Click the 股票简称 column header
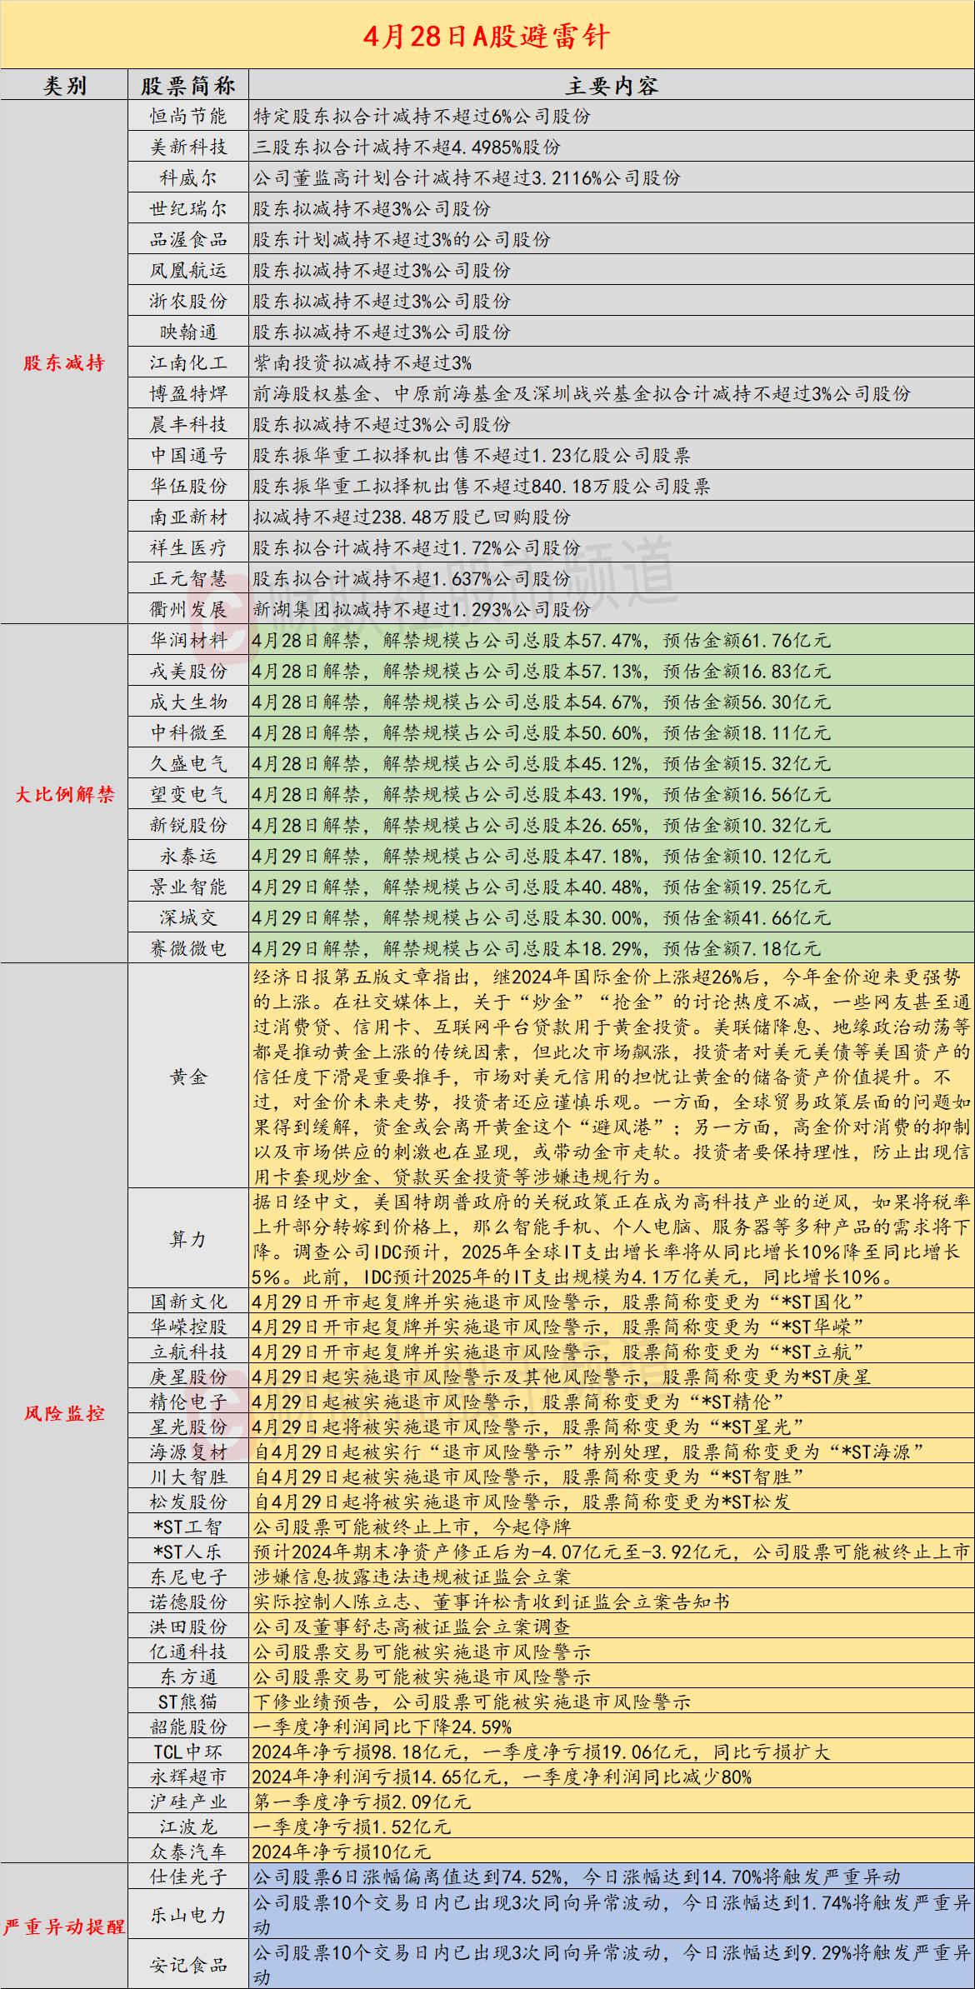 188,86
